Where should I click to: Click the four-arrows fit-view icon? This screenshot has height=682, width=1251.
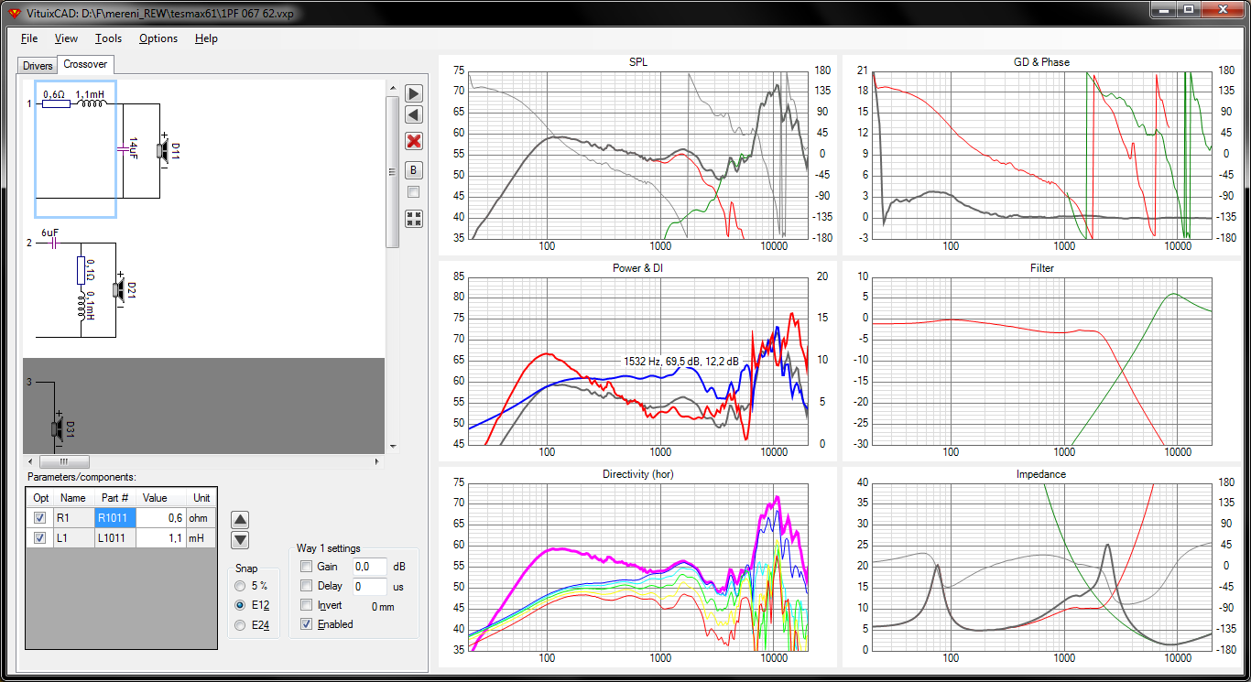coord(414,218)
